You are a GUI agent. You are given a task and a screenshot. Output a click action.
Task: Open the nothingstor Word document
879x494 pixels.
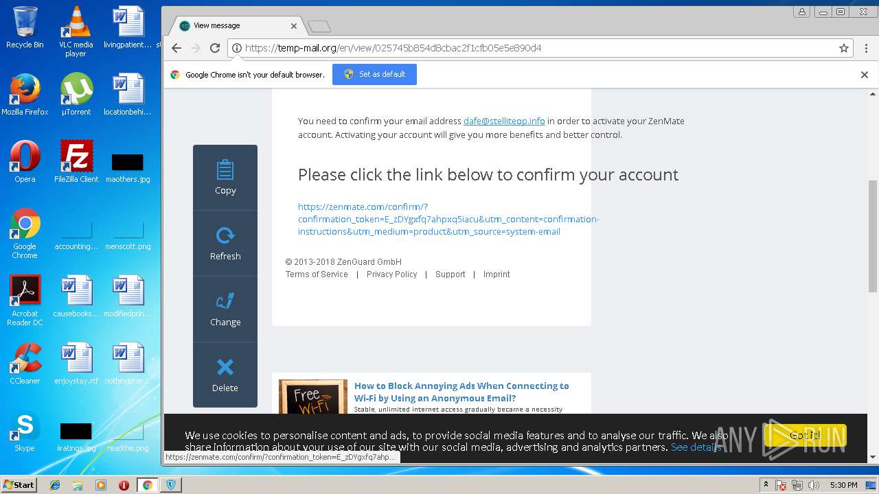click(128, 364)
